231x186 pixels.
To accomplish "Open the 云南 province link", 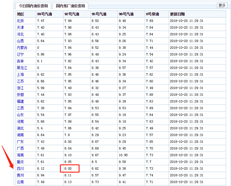I will pyautogui.click(x=20, y=182).
